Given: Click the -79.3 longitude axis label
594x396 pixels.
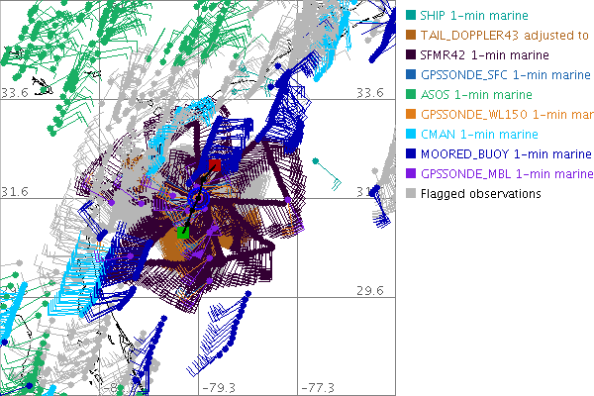Looking at the screenshot, I should 218,387.
